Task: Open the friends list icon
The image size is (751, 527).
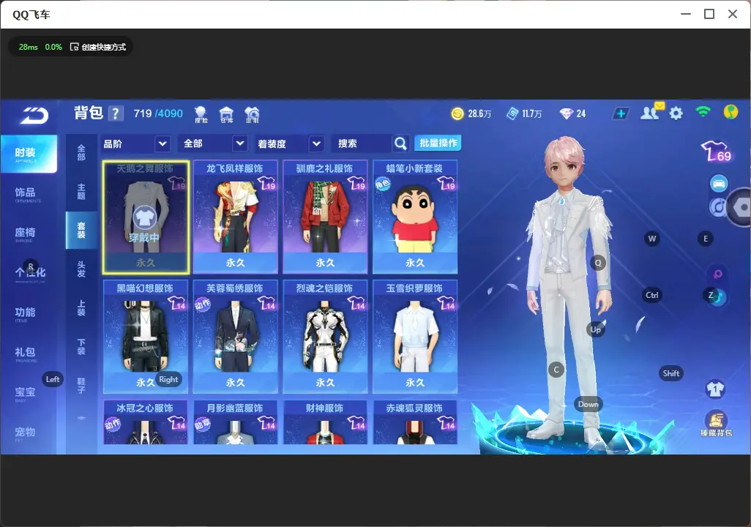Action: [650, 113]
